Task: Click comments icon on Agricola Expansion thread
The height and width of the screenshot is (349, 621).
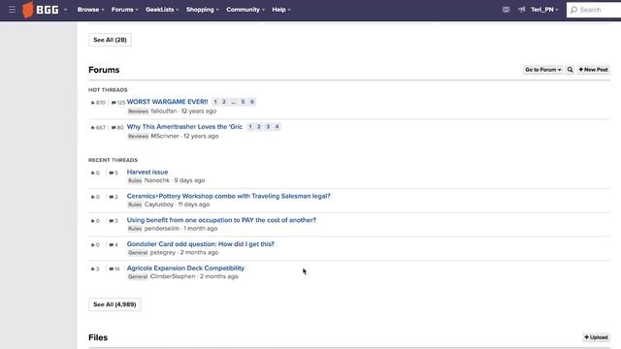Action: [x=112, y=270]
